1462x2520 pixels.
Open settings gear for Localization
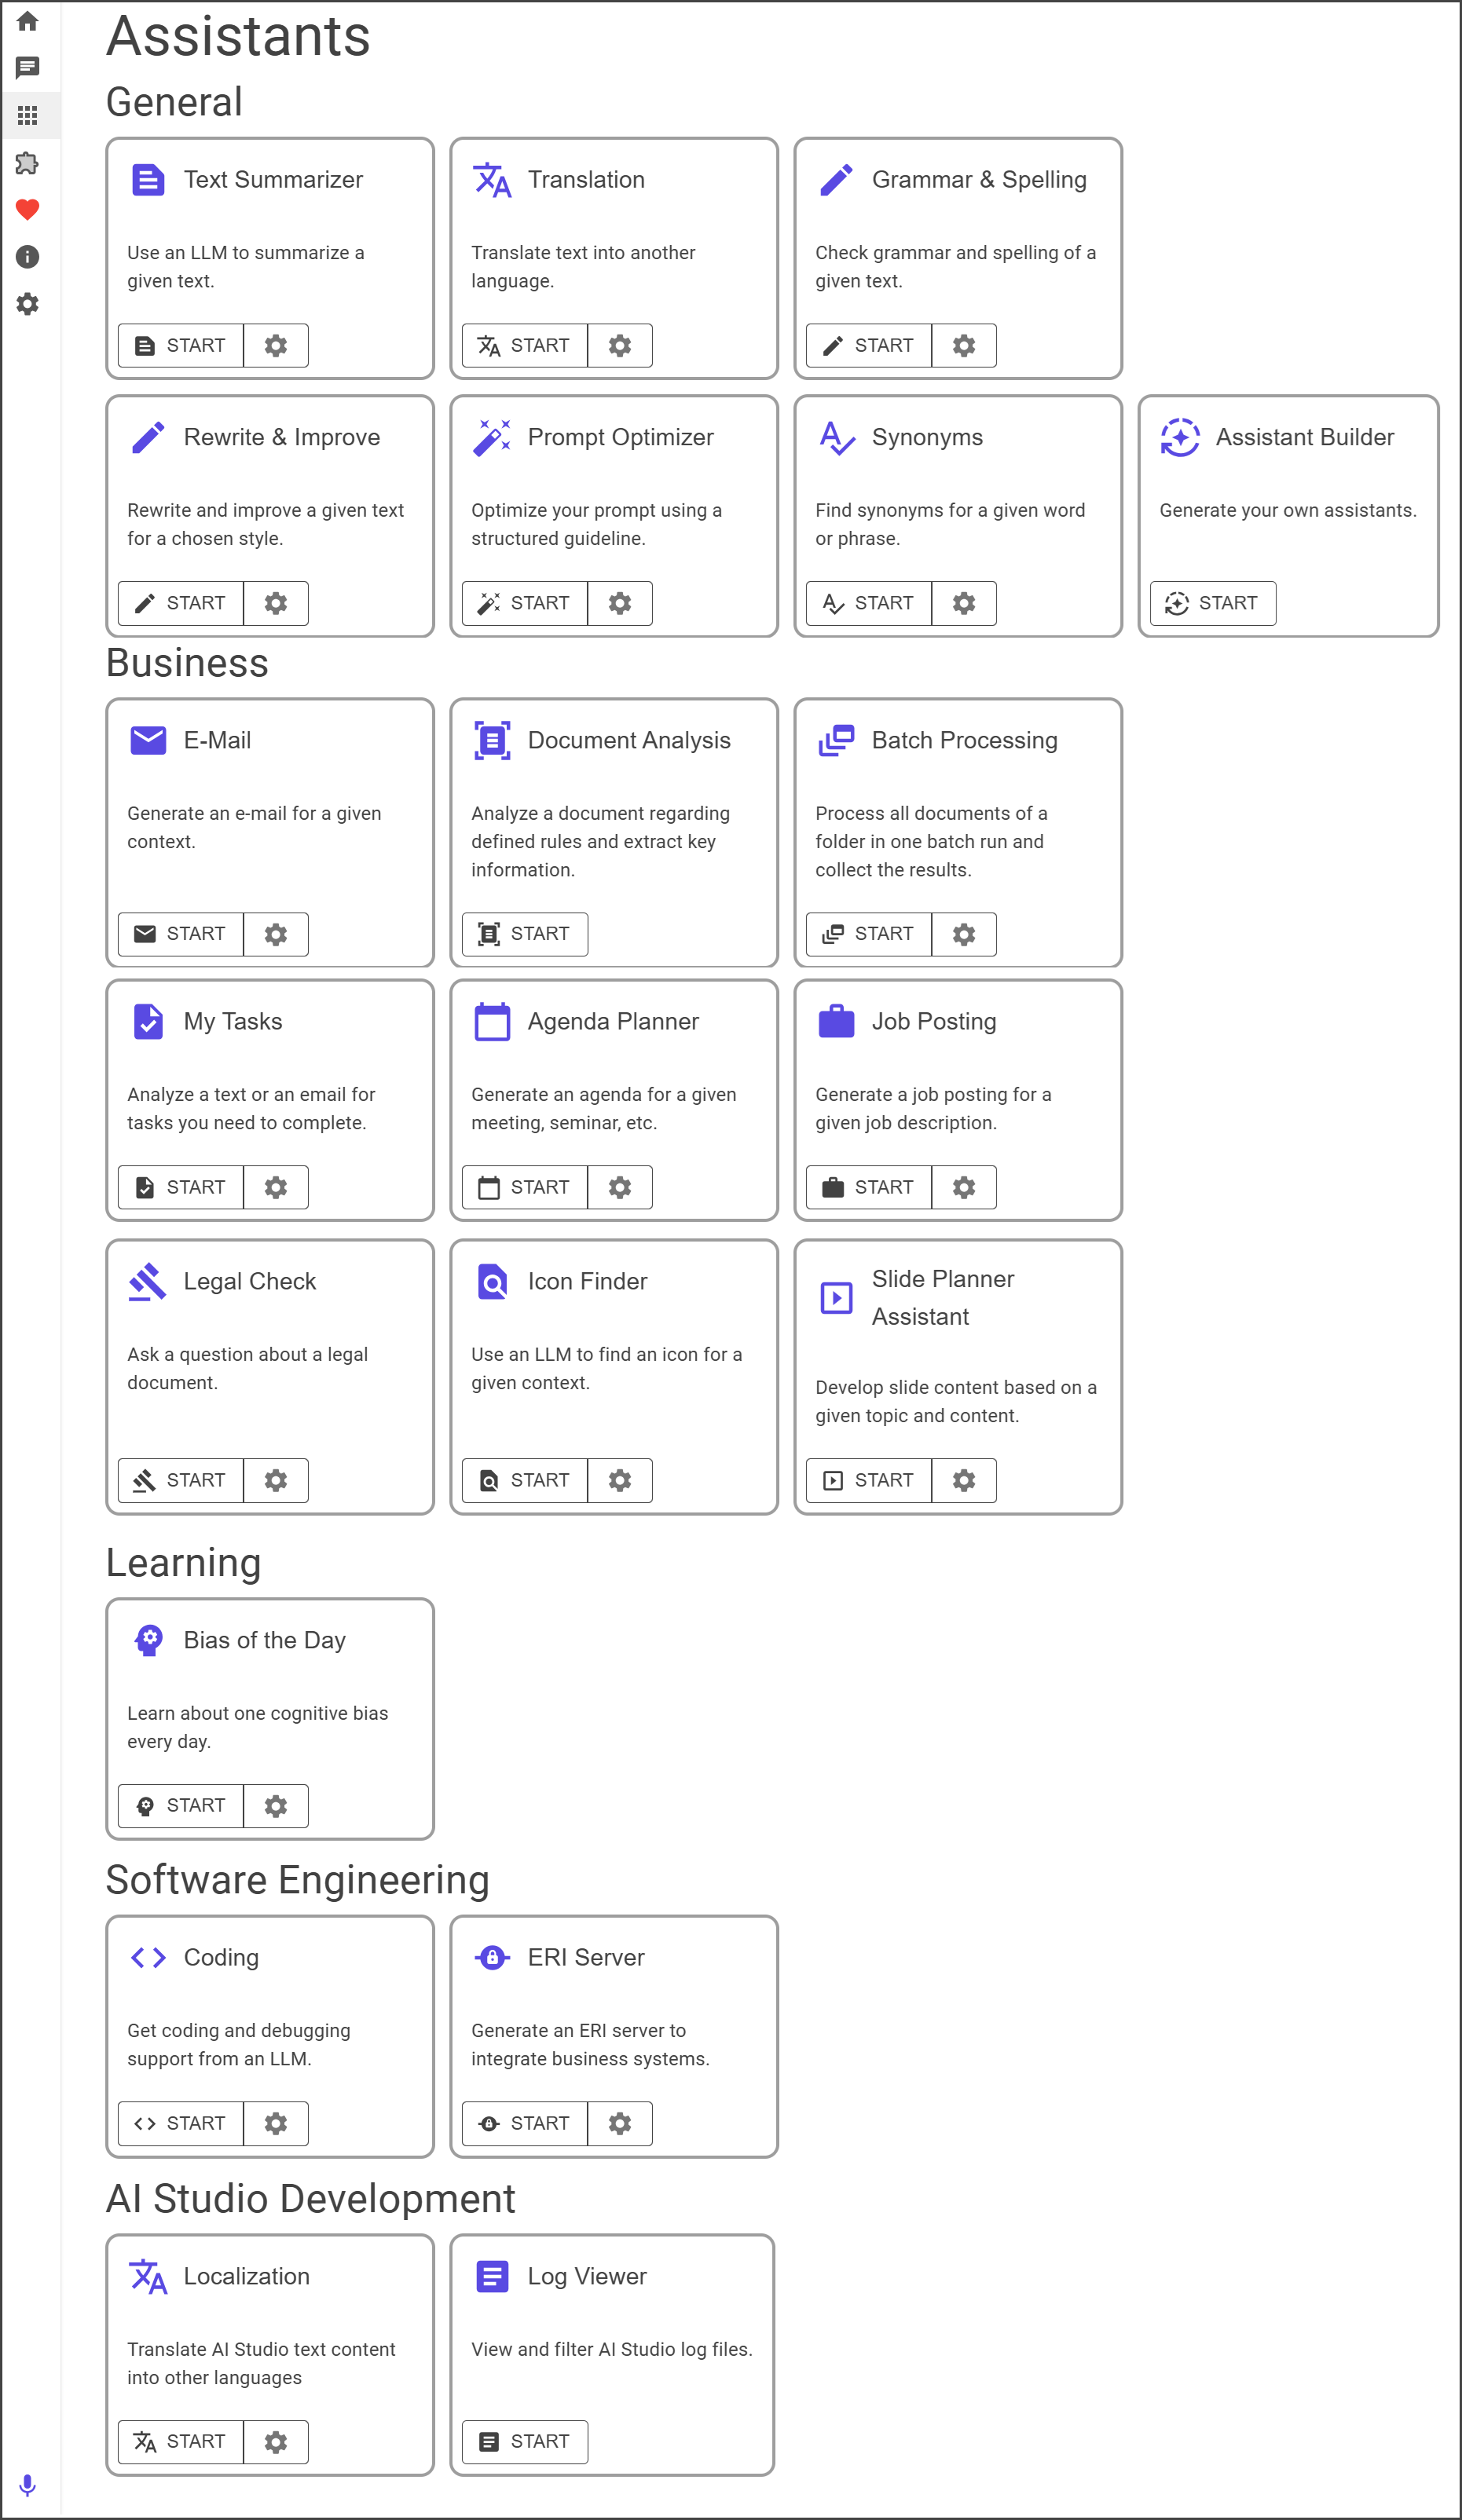(277, 2443)
